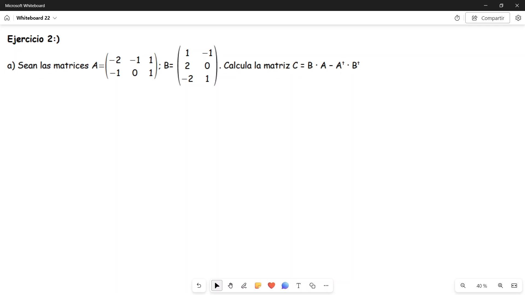Screen dimensions: 525x295
Task: Undo the last action
Action: tap(199, 286)
